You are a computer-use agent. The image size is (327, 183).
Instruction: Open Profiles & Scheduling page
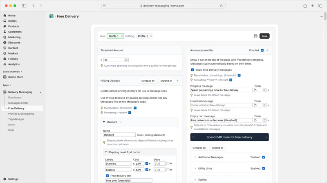coord(21,114)
